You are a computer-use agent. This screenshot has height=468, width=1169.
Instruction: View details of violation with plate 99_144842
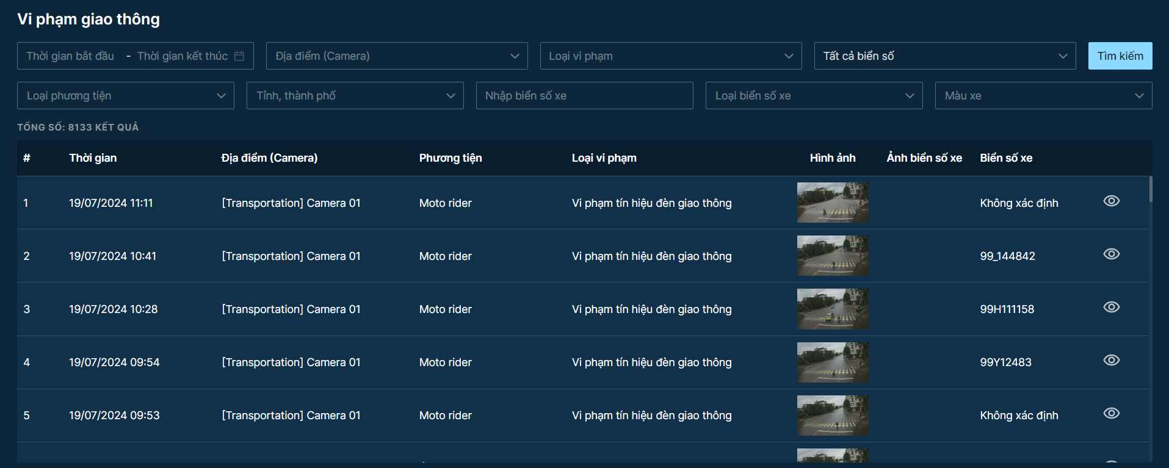pos(1111,254)
